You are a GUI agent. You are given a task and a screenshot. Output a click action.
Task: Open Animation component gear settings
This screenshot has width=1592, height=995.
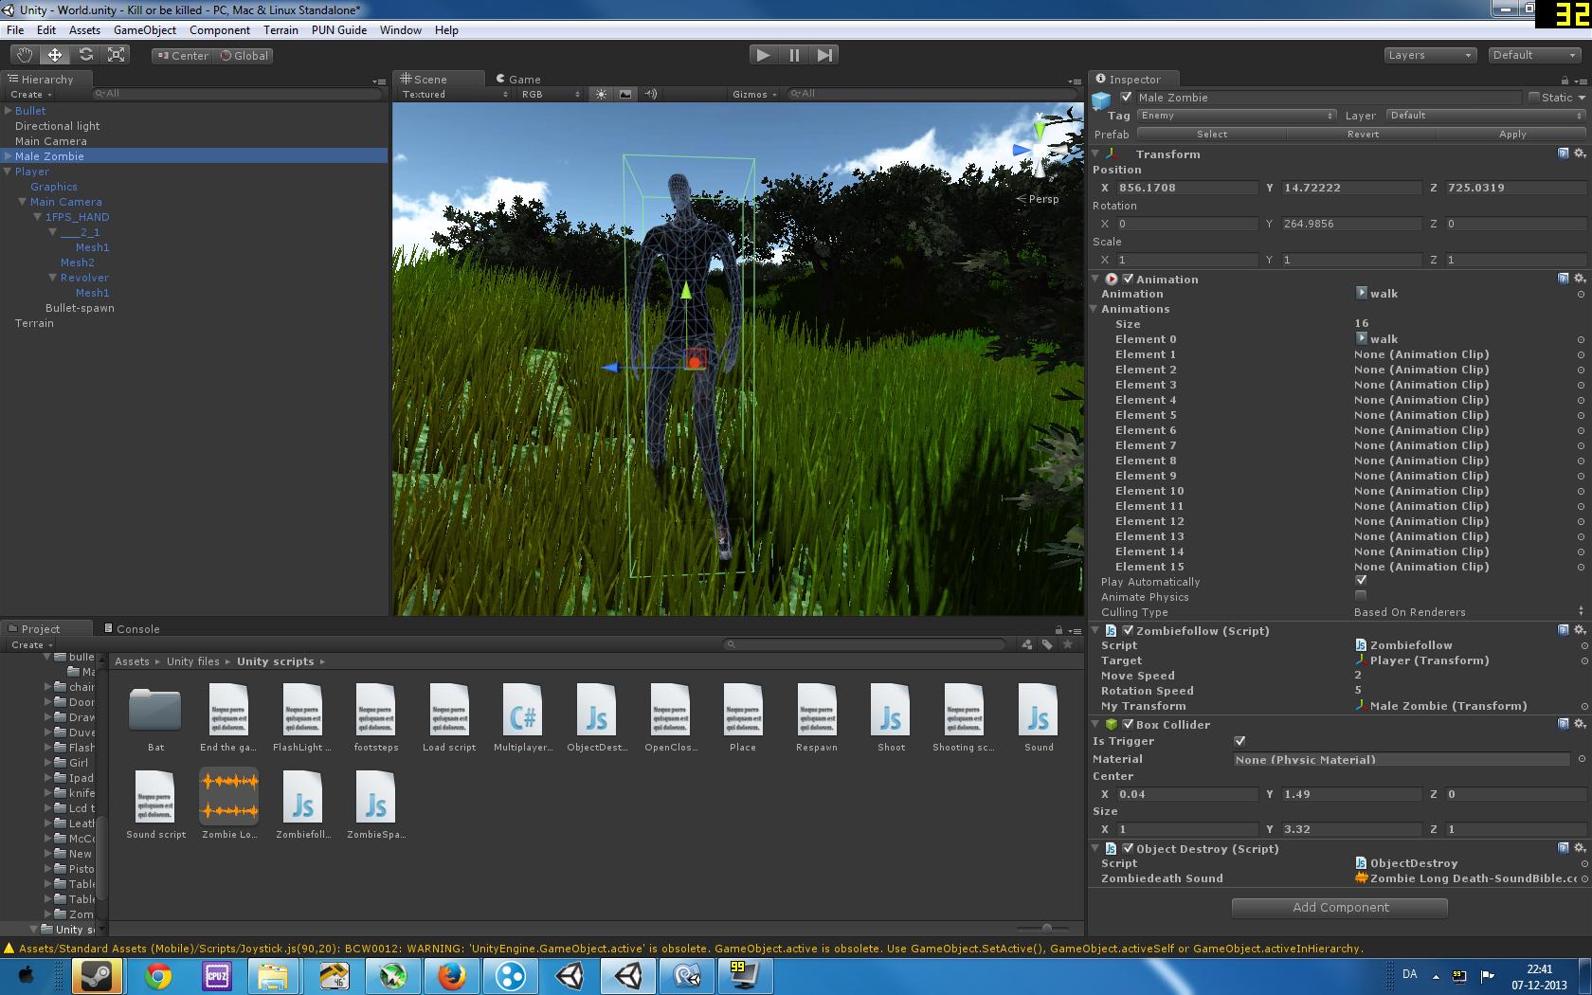1579,279
